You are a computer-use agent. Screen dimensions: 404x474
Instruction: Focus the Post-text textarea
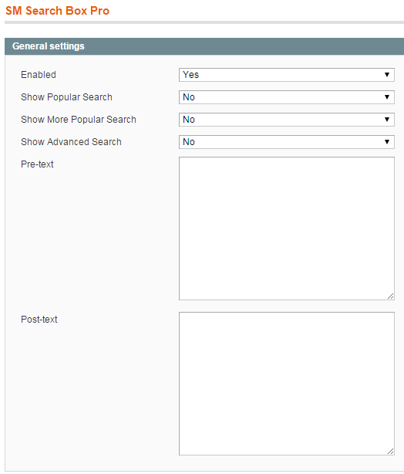click(x=287, y=384)
